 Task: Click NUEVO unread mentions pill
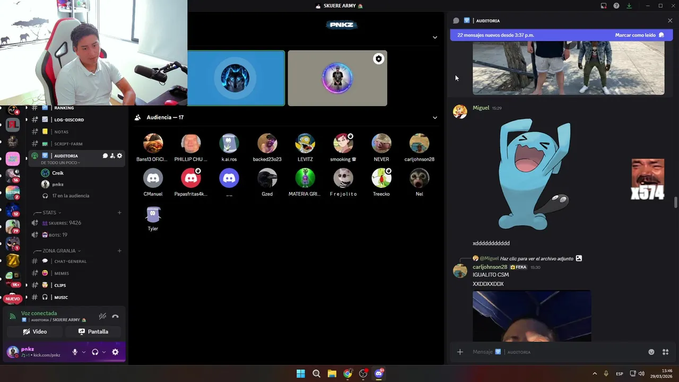[x=13, y=299]
